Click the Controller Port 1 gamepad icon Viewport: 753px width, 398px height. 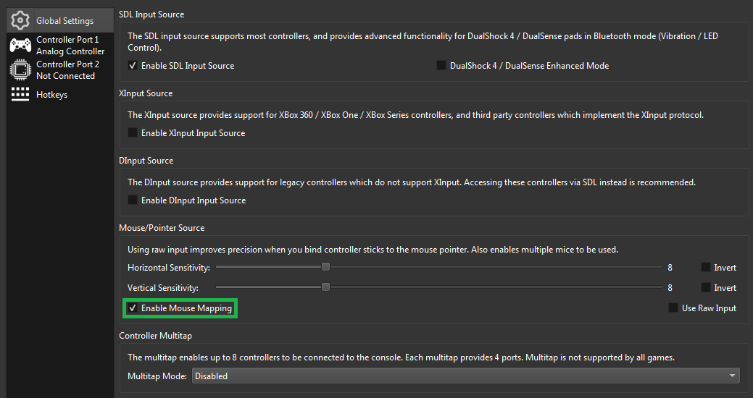20,46
